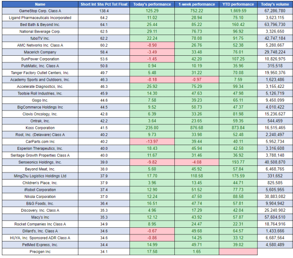293x258 pixels.
Task: Select Tootsie Roll Industries, Inc. cell
Action: click(40, 94)
